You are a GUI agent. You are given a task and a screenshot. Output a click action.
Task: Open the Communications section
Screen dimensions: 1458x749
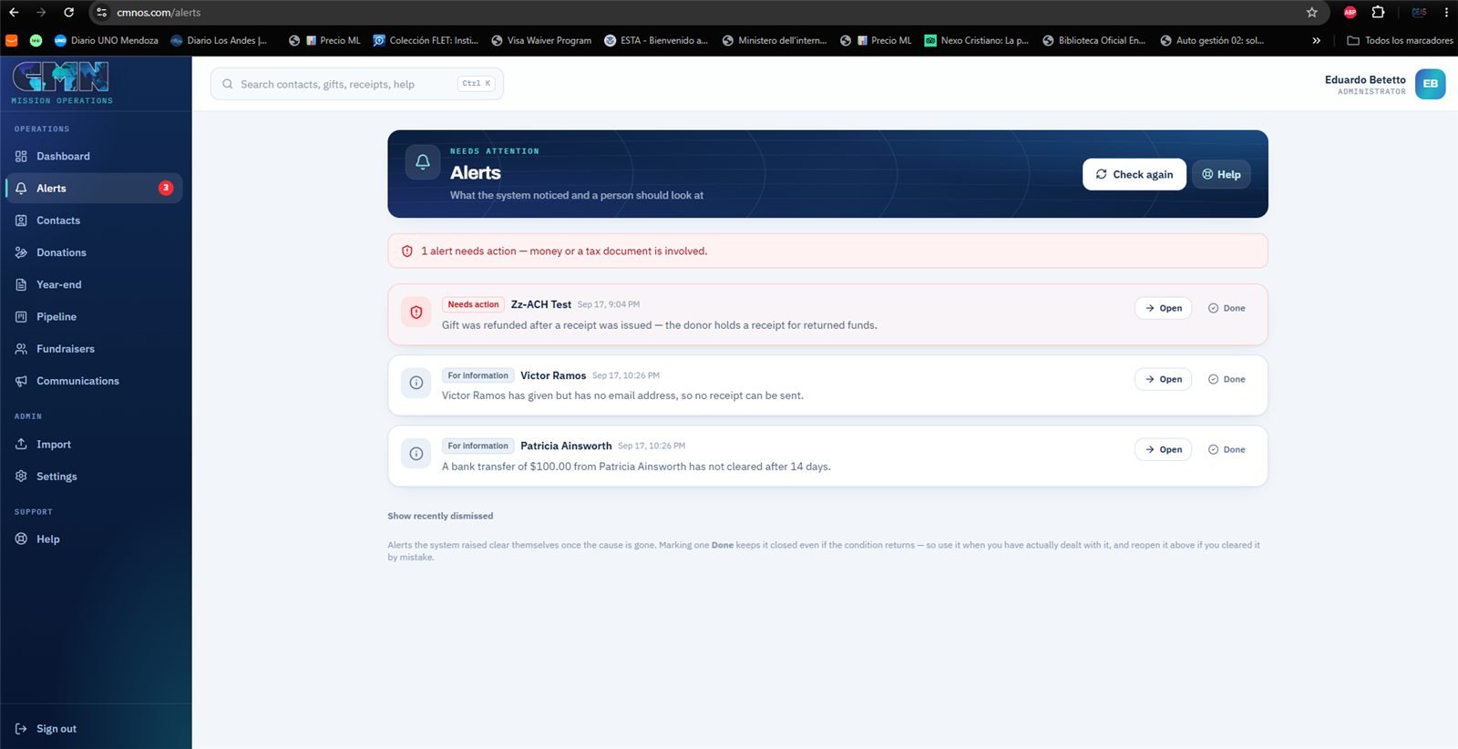click(94, 381)
